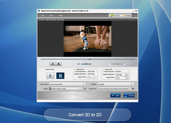This screenshot has height=123, width=171.
Task: Click the original Frame Resolution 1920*1080 value
Action: click(x=91, y=72)
